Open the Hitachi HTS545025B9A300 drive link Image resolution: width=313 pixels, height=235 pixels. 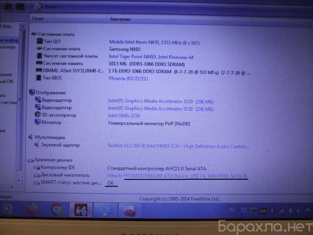pos(178,176)
